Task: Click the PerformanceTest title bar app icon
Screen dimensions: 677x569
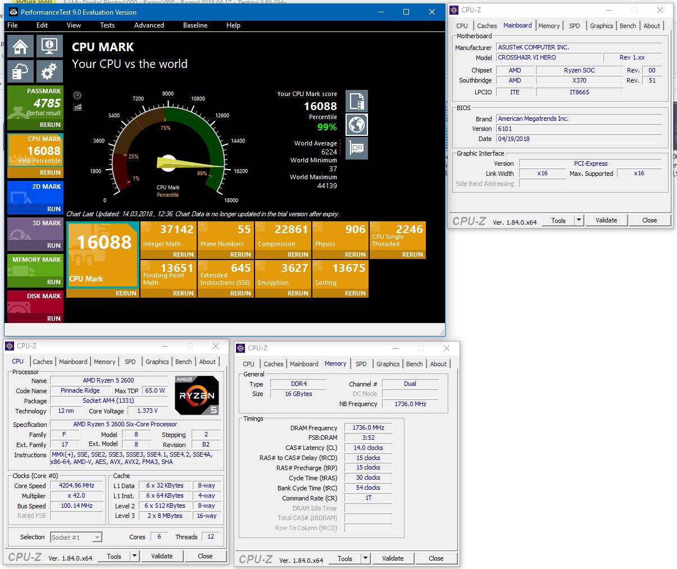Action: pos(13,12)
